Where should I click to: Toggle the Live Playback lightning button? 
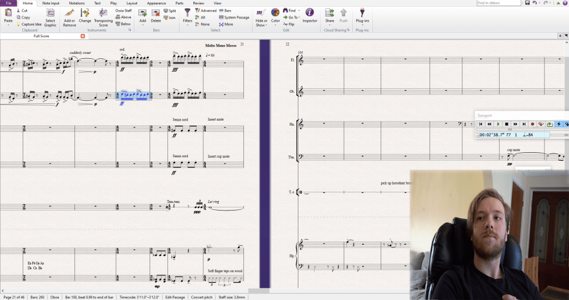pos(559,124)
